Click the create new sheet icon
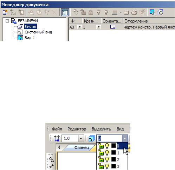175x170 pixels. click(5, 12)
